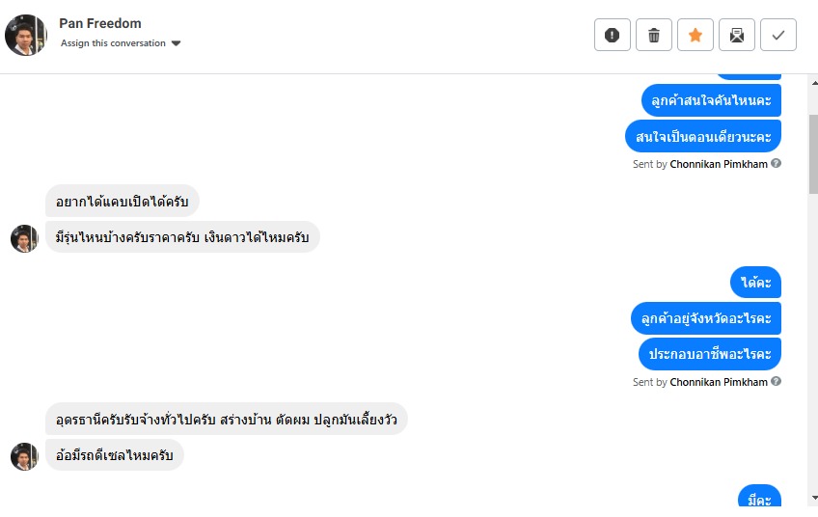The image size is (818, 517).
Task: Delete conversation using the trash icon
Action: click(x=654, y=36)
